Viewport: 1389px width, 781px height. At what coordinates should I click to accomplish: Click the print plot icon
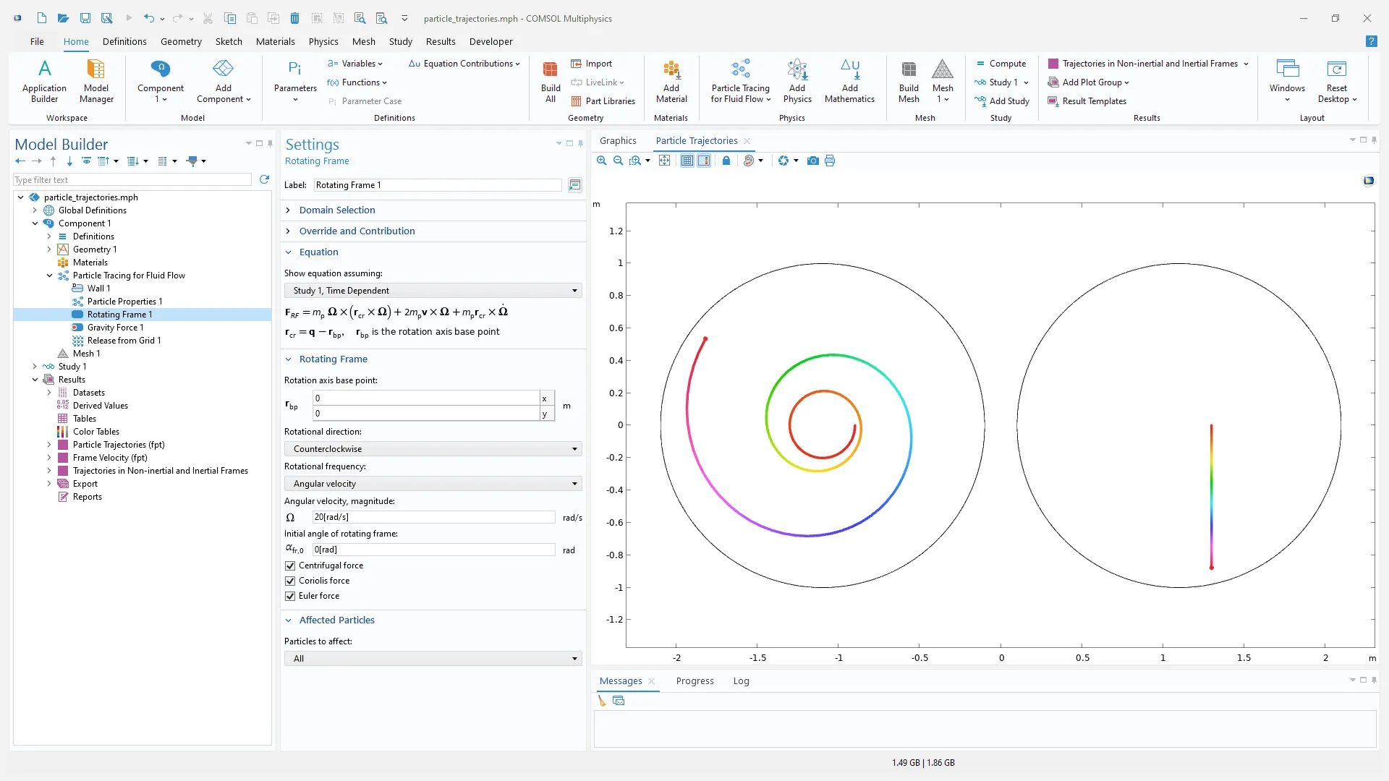pyautogui.click(x=830, y=161)
